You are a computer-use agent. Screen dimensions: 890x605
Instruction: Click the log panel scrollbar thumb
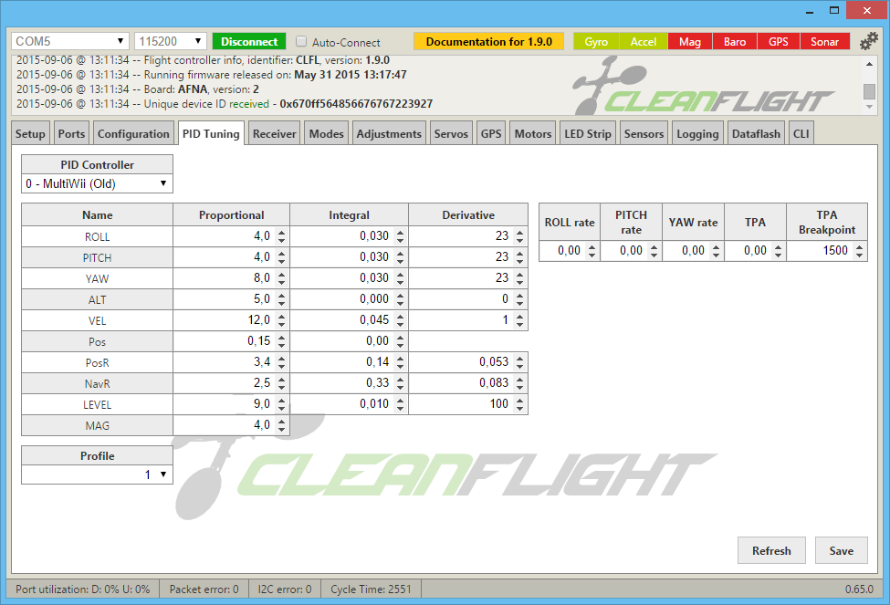click(x=869, y=91)
